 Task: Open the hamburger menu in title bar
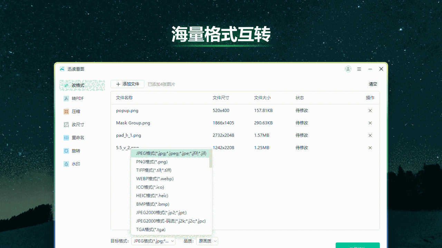click(359, 69)
